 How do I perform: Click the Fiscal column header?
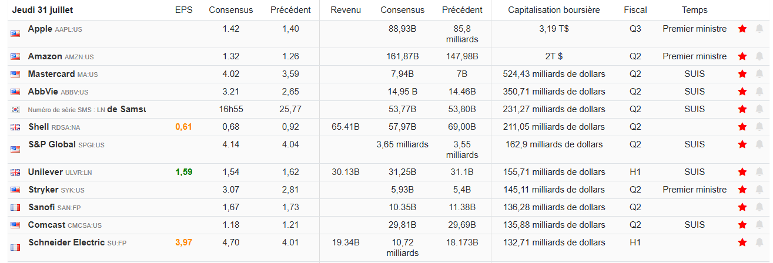[x=635, y=10]
